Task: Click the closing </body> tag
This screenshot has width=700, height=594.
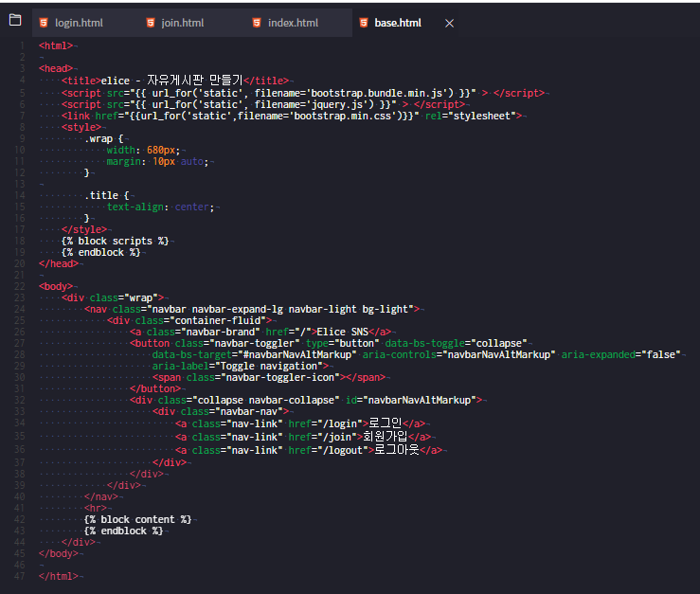Action: tap(59, 554)
